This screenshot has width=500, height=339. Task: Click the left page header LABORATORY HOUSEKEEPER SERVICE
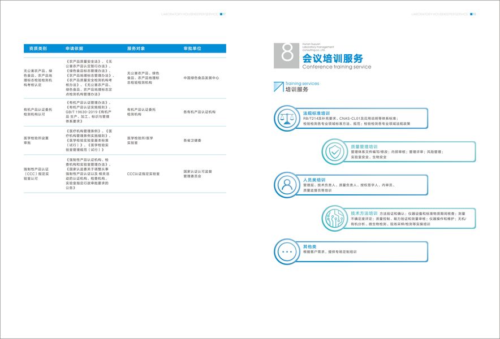click(x=189, y=14)
